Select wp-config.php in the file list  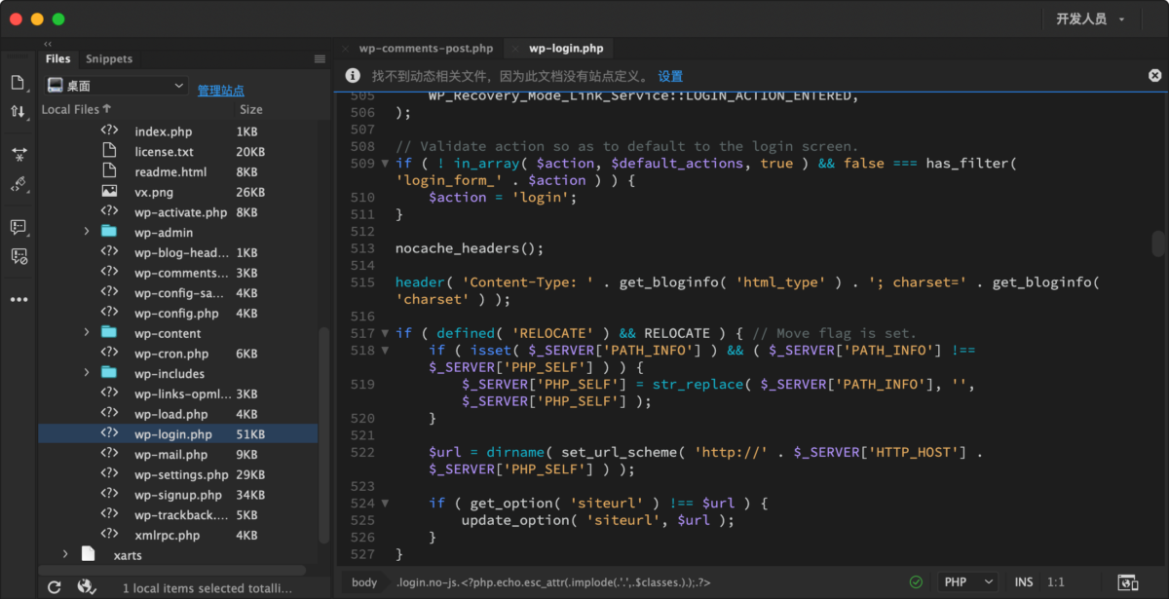click(177, 313)
